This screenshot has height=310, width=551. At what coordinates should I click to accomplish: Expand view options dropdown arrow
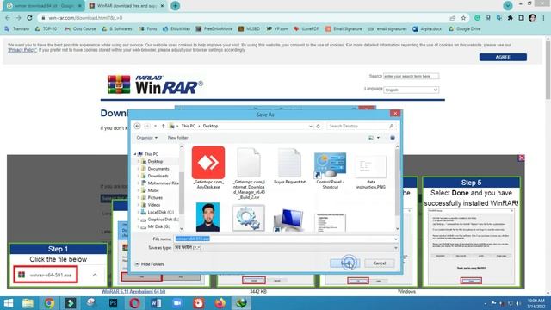(379, 138)
